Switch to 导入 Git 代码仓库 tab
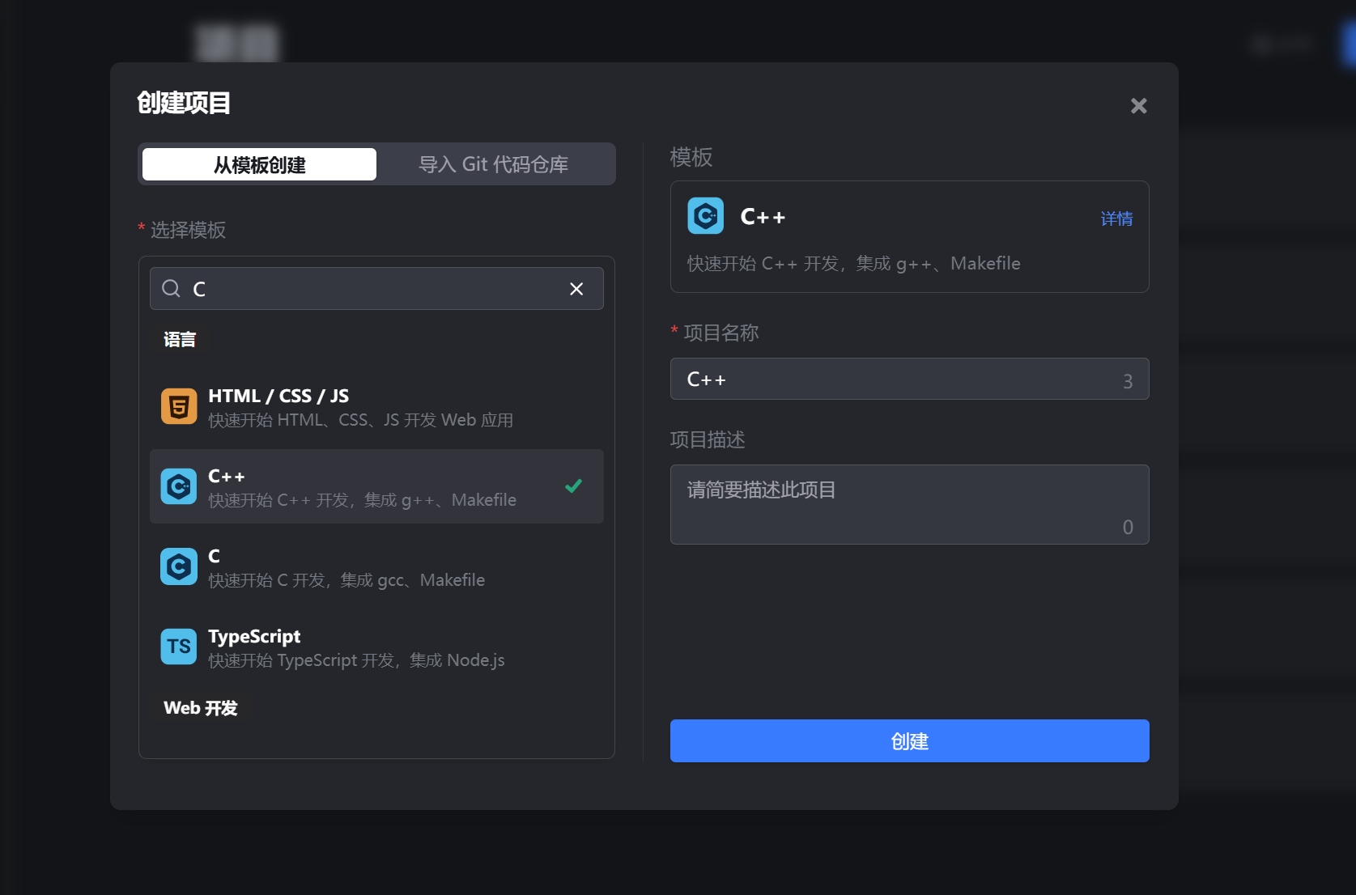This screenshot has width=1356, height=895. tap(493, 164)
